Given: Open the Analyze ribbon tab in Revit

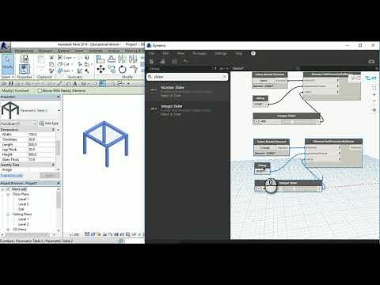Looking at the screenshot, I should 113,51.
